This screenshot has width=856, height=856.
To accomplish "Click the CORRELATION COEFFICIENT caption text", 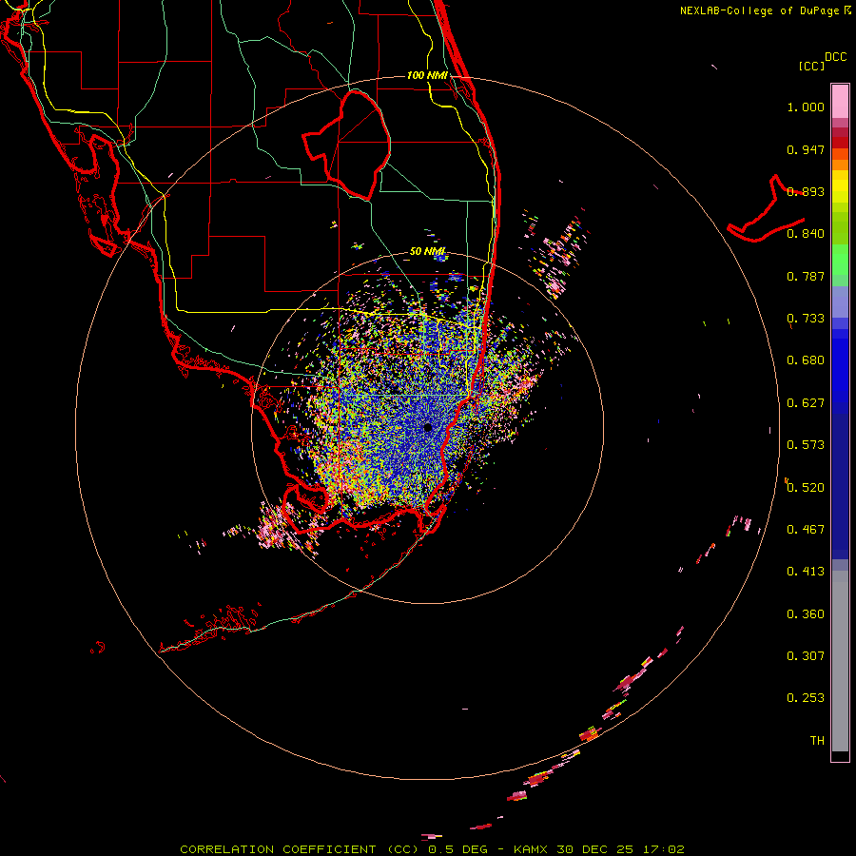I will [x=278, y=849].
